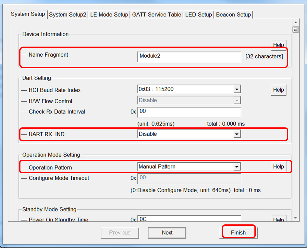
Task: Click the Finish button
Action: coord(239,232)
